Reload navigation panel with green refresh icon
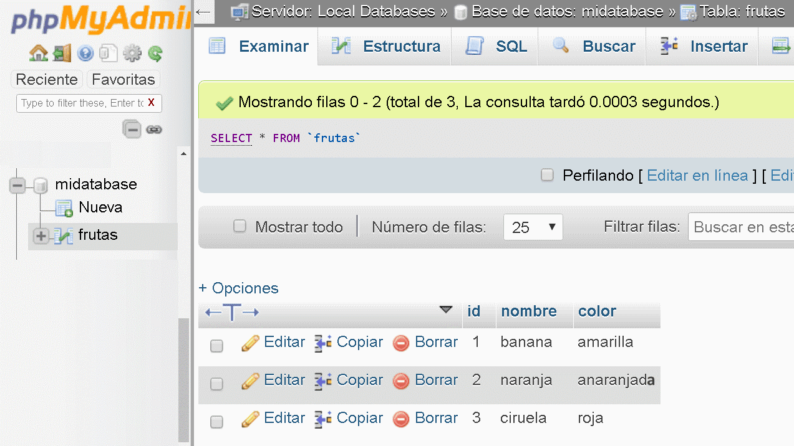Image resolution: width=794 pixels, height=446 pixels. tap(155, 54)
